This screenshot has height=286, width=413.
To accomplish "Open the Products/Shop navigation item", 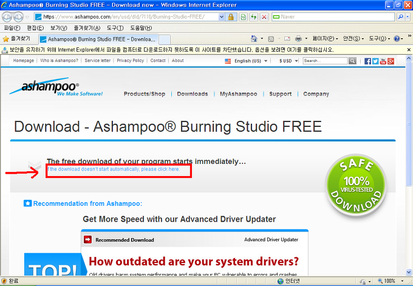I will click(x=145, y=94).
